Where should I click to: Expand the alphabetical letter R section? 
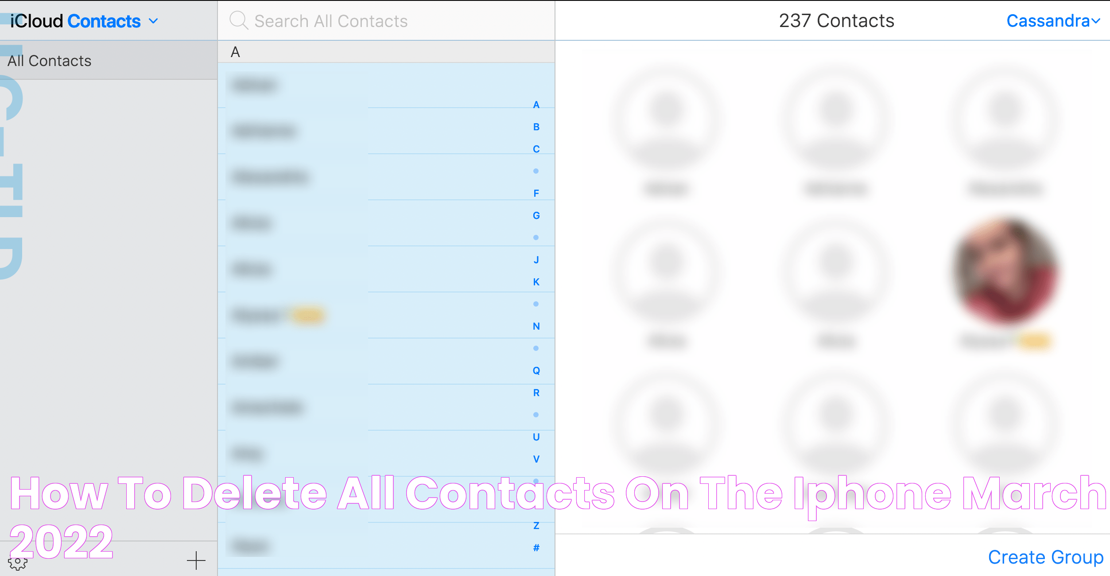pyautogui.click(x=536, y=392)
